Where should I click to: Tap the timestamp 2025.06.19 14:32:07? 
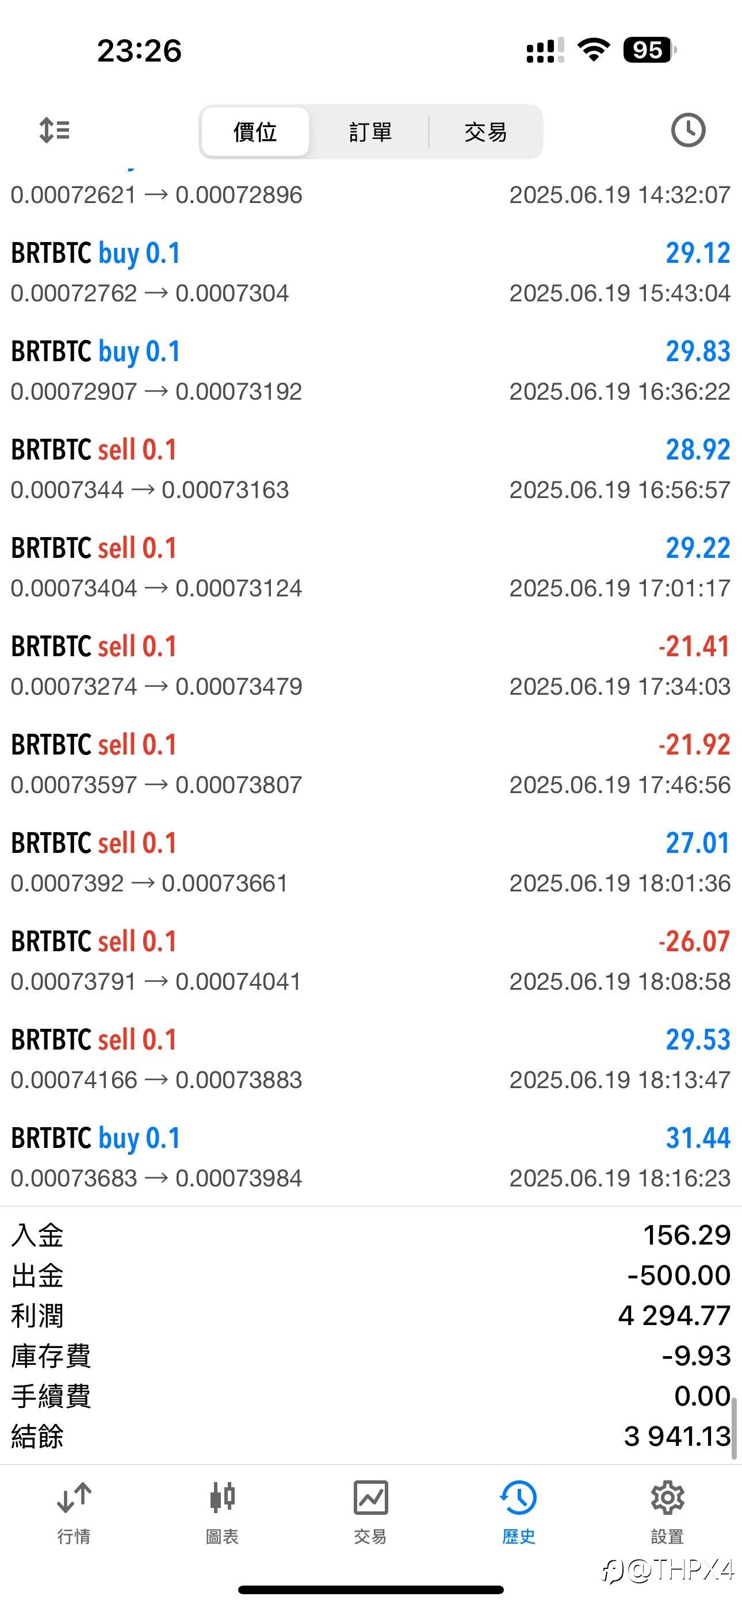pos(619,195)
